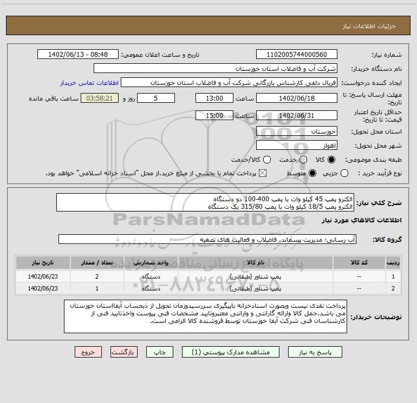
Task: Open اطلاعات تماس خریدار link
Action: coord(89,83)
